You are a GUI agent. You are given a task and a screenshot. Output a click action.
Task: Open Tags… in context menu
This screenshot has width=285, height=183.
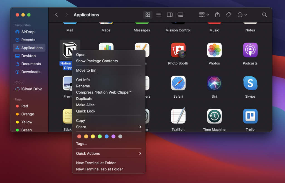pos(109,144)
